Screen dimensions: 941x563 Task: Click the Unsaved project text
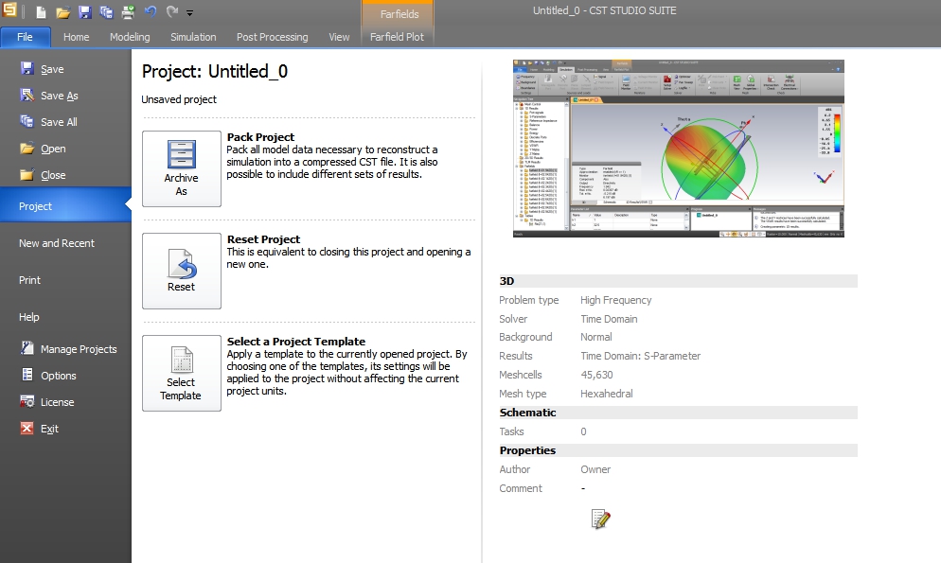[x=179, y=99]
